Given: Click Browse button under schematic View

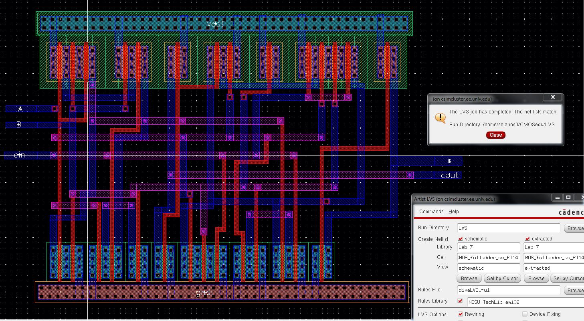Looking at the screenshot, I should pyautogui.click(x=469, y=279).
